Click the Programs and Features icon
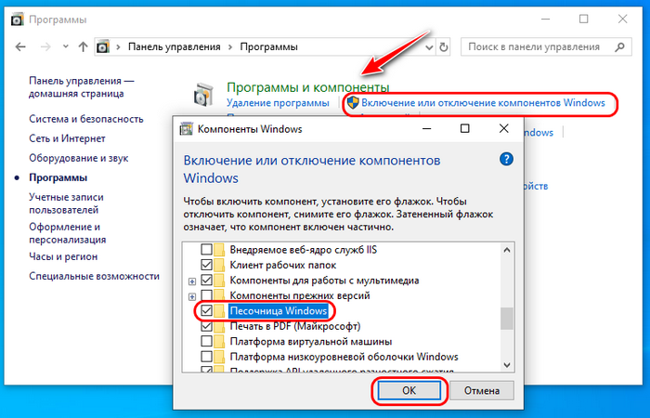650x418 pixels. point(203,94)
